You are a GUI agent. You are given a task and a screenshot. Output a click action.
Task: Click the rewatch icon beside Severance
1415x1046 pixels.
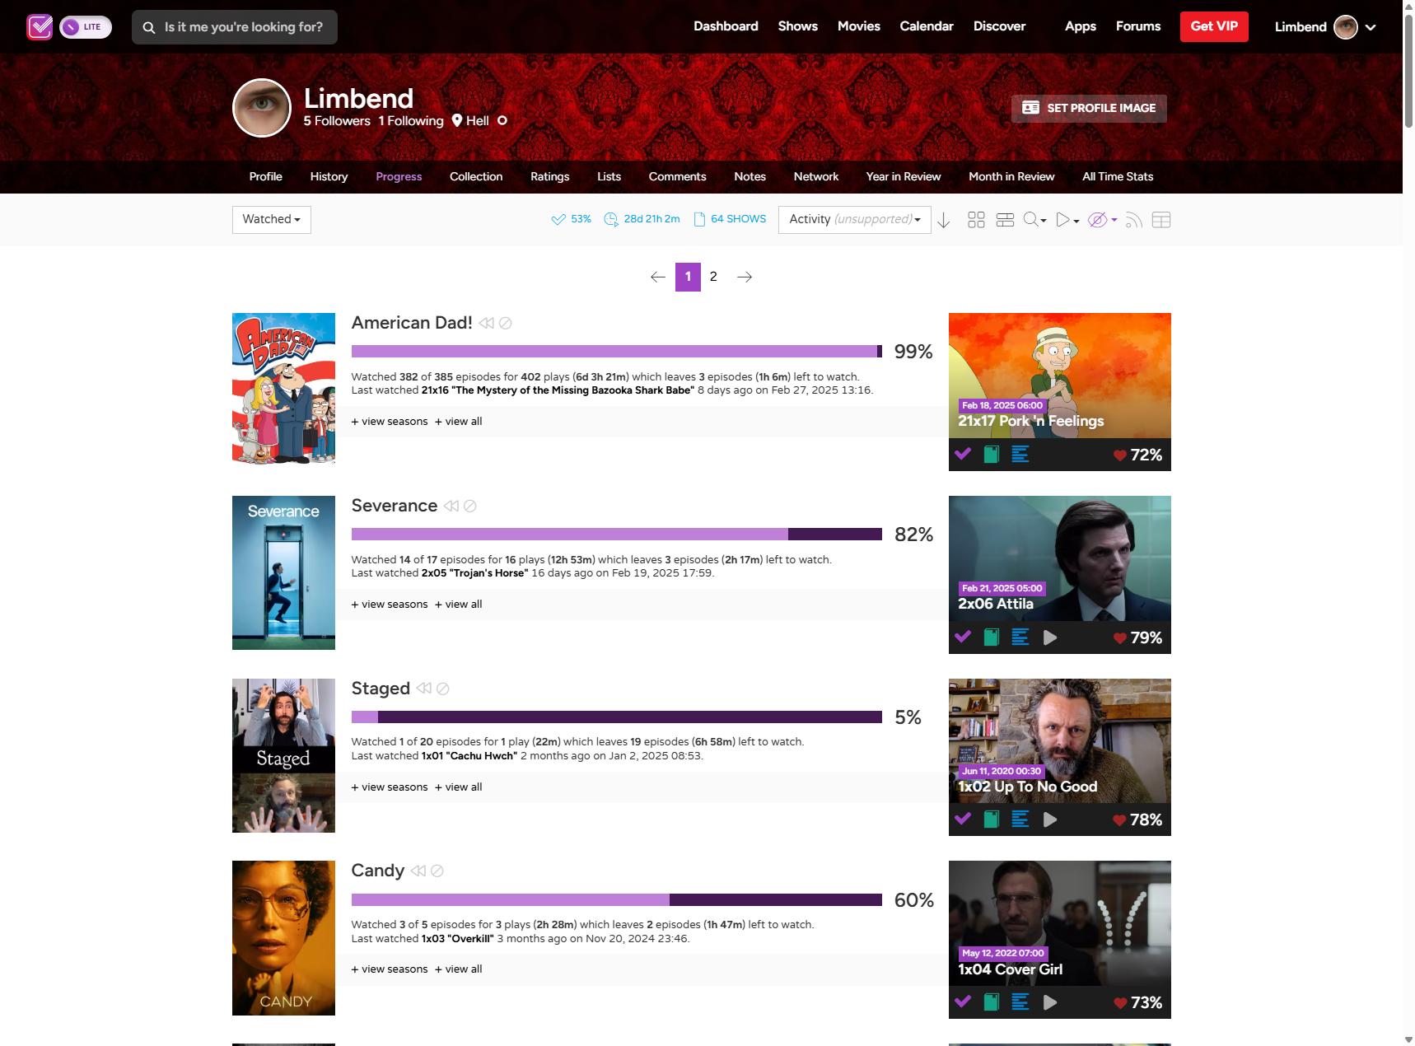451,507
